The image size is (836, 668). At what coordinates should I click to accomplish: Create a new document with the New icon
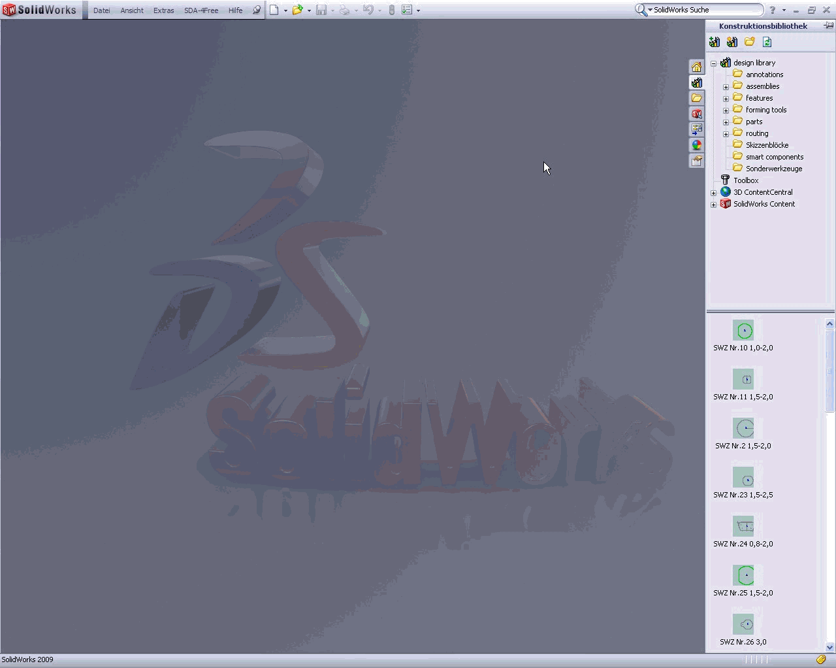click(x=274, y=10)
